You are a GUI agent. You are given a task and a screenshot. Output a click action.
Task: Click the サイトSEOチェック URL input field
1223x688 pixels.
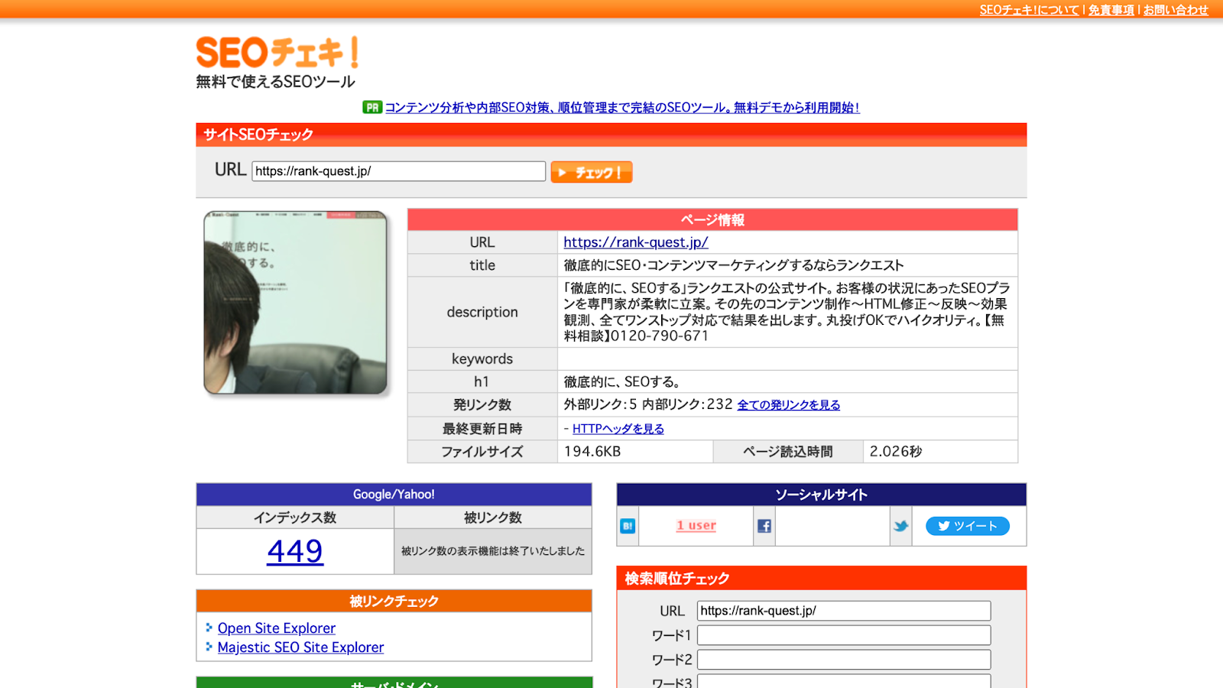pyautogui.click(x=399, y=171)
